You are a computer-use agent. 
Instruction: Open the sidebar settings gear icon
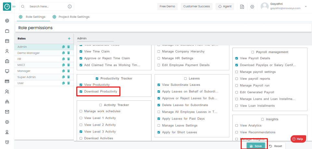(7, 122)
